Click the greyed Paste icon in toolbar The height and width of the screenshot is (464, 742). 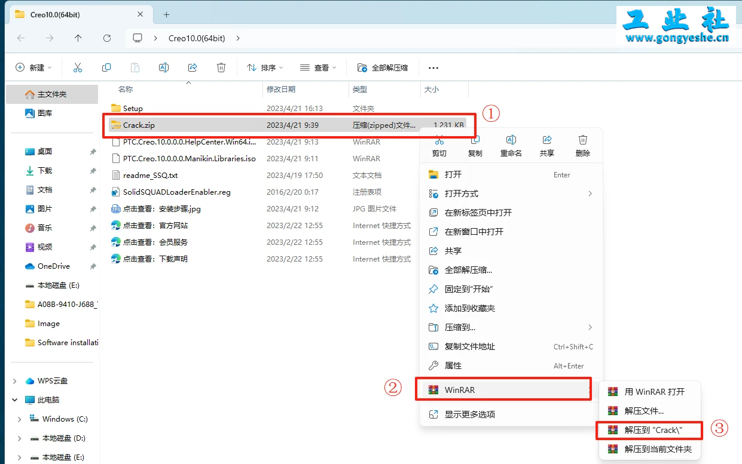[135, 67]
